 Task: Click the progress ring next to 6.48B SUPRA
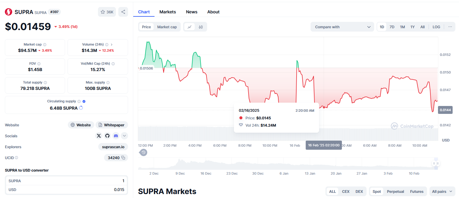81,108
